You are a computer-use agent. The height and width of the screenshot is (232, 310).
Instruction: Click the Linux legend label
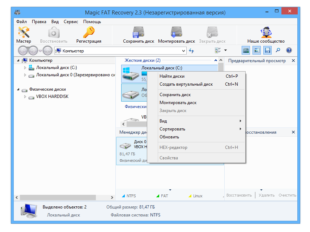198,196
